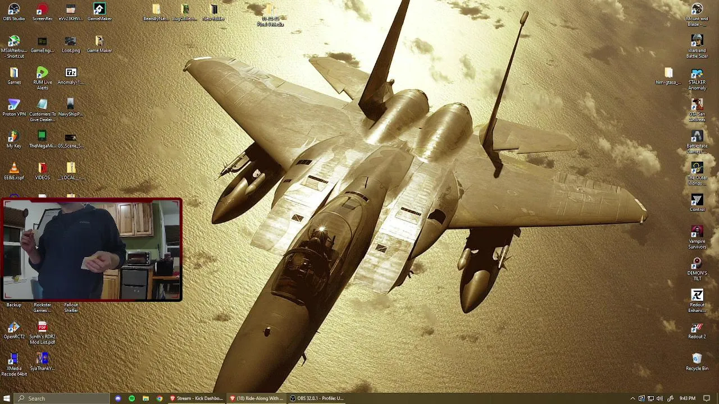
Task: Open the 9:43 PM clock flyout
Action: point(687,398)
